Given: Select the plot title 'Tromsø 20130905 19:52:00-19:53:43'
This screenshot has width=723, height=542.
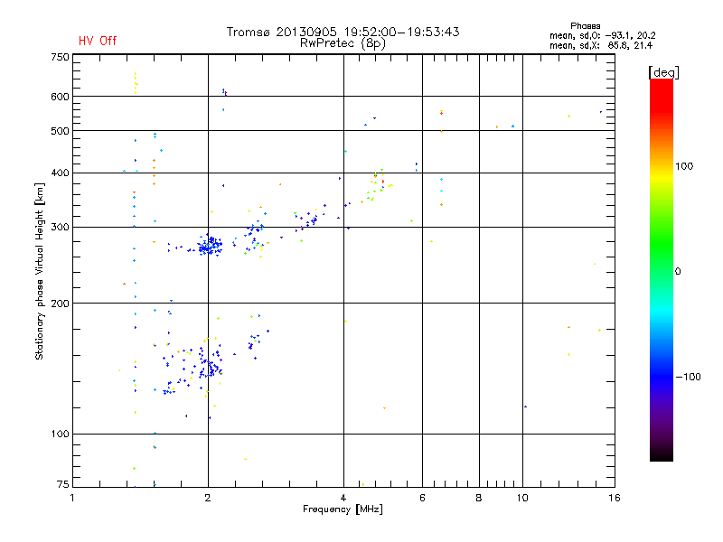Looking at the screenshot, I should click(x=343, y=32).
